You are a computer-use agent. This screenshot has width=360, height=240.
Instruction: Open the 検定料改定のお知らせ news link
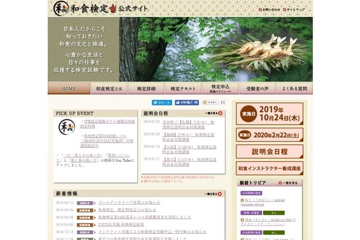[x=127, y=210]
